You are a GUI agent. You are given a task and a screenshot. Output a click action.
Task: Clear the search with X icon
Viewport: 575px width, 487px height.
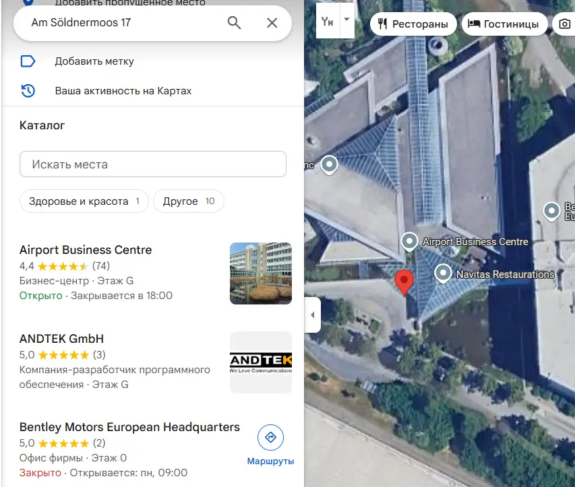click(x=272, y=23)
